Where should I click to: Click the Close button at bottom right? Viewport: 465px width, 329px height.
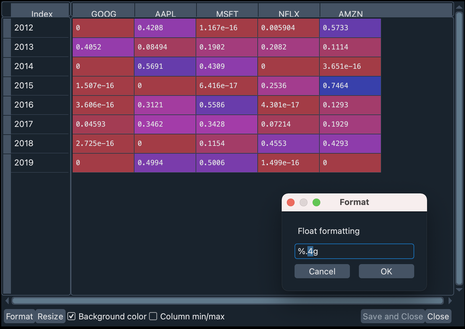point(438,316)
